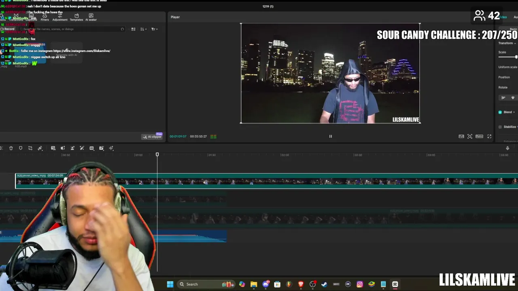Image resolution: width=518 pixels, height=291 pixels.
Task: Click the AI enhance wand icon in timeline toolbar
Action: [x=82, y=148]
